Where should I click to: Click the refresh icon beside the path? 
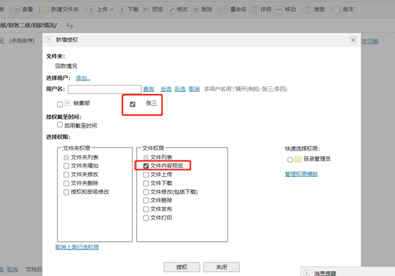(x=70, y=26)
